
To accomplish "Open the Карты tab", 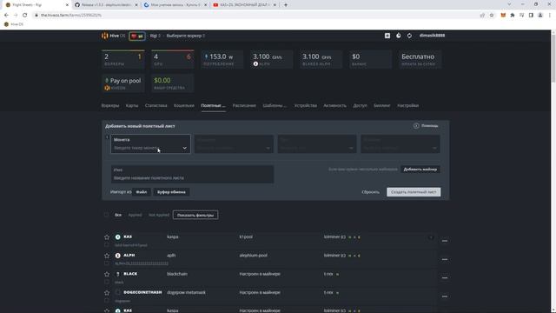I will pos(132,106).
